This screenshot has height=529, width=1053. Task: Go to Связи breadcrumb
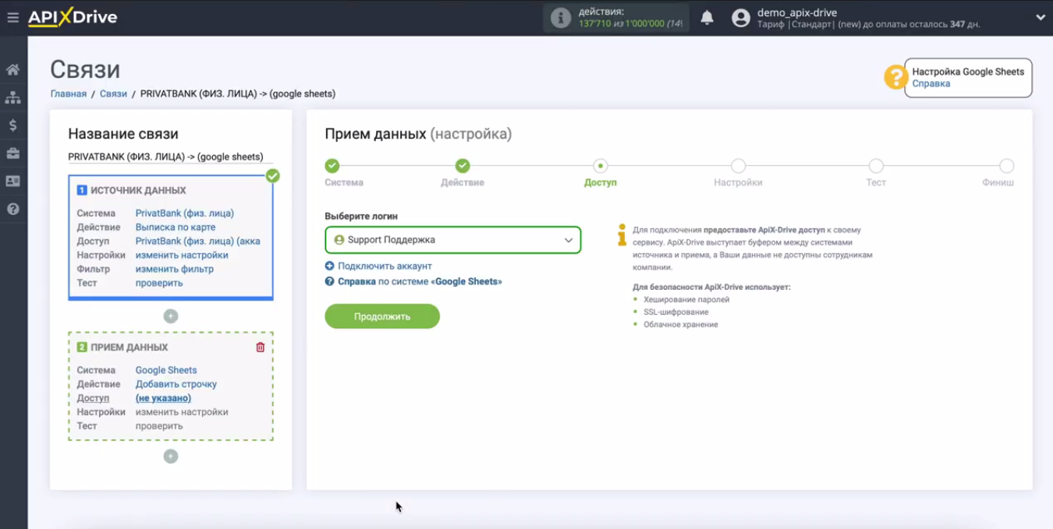[113, 93]
